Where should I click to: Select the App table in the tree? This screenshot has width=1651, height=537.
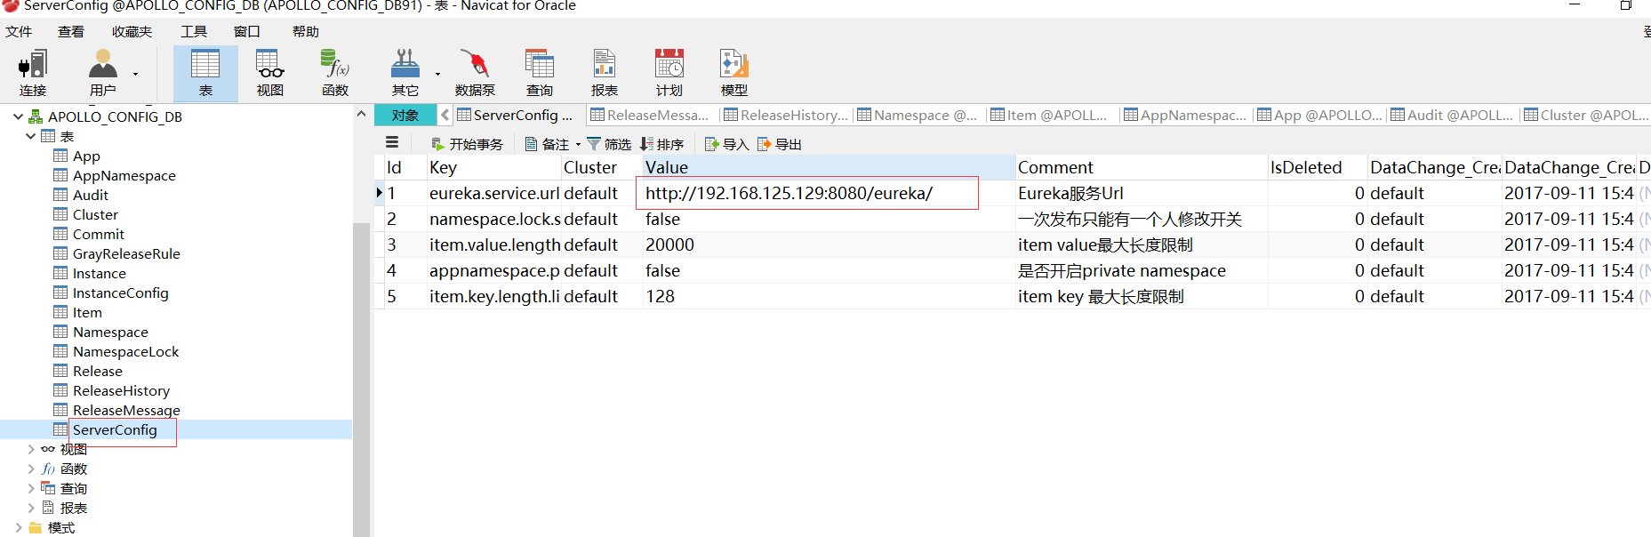(x=86, y=156)
